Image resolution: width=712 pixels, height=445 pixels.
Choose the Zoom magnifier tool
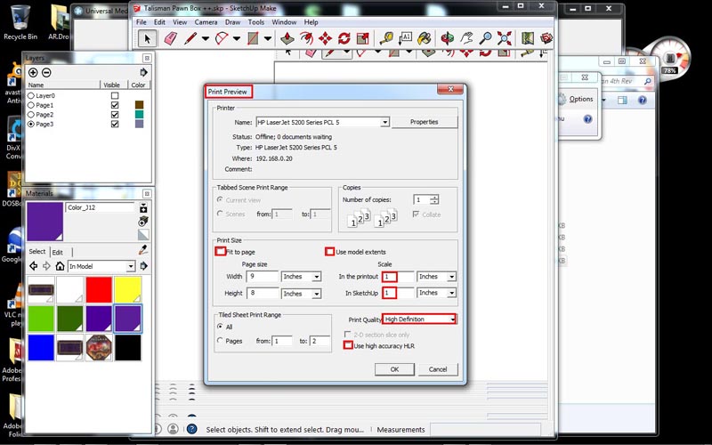(x=485, y=38)
